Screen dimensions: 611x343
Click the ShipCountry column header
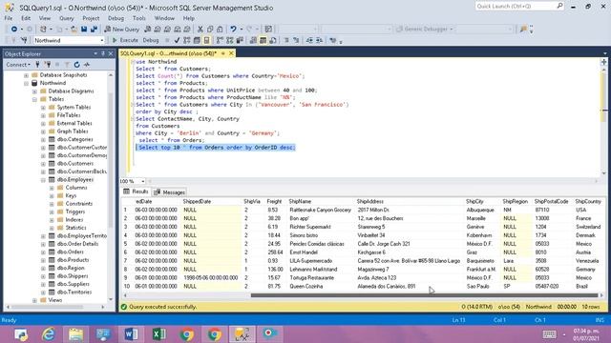coord(588,201)
